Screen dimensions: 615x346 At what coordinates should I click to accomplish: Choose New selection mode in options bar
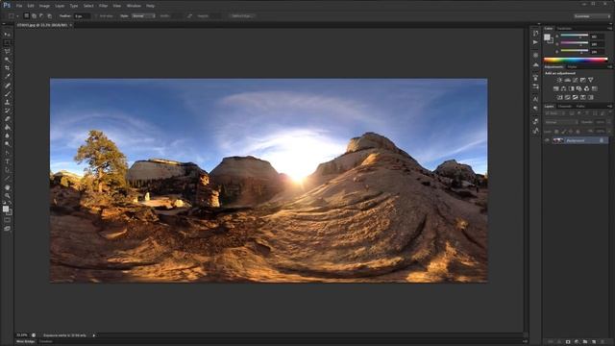(26, 16)
